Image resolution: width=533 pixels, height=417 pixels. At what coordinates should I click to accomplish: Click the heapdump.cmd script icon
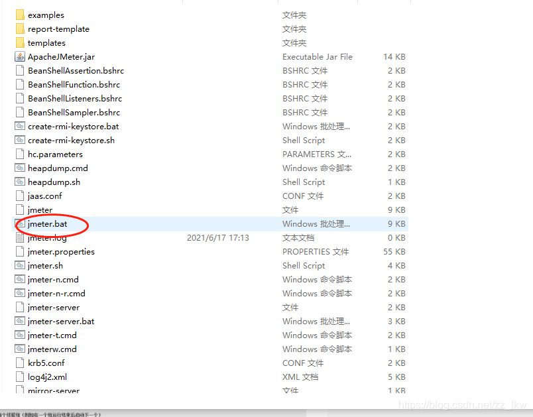click(20, 168)
